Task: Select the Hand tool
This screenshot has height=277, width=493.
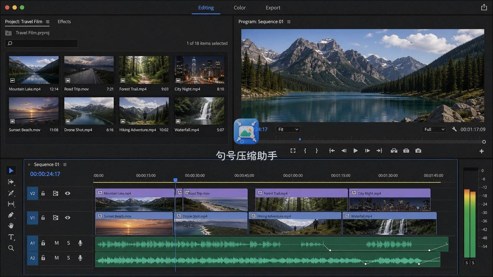Action: coord(11,226)
